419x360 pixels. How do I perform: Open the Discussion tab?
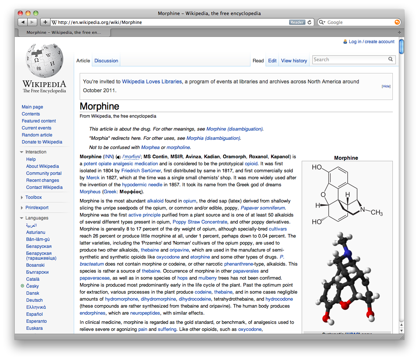[106, 60]
